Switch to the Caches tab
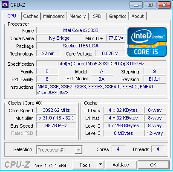The height and width of the screenshot is (172, 173). 31,16
